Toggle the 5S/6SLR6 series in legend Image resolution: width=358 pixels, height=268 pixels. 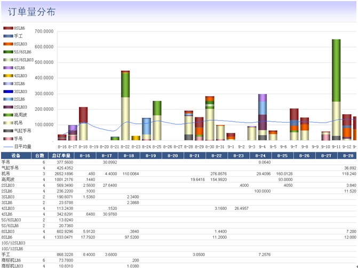pyautogui.click(x=7, y=52)
